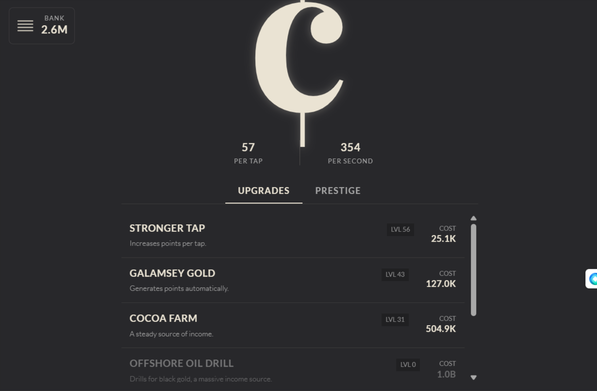597x391 pixels.
Task: Click the LVL 31 badge on Cocoa Farm
Action: coord(395,320)
